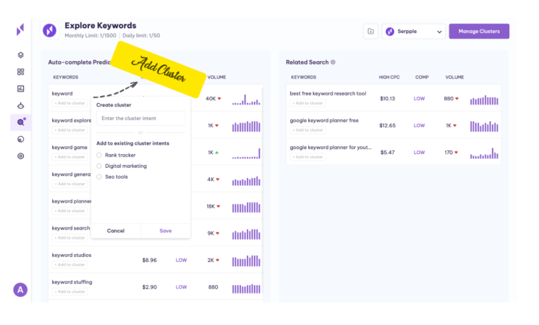539x325 pixels.
Task: Click the trend chart for 'keyword' 40K row
Action: tap(246, 100)
